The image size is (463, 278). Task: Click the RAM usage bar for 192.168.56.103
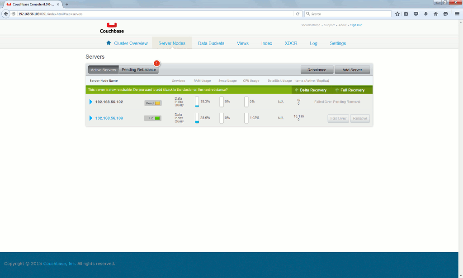pos(197,118)
